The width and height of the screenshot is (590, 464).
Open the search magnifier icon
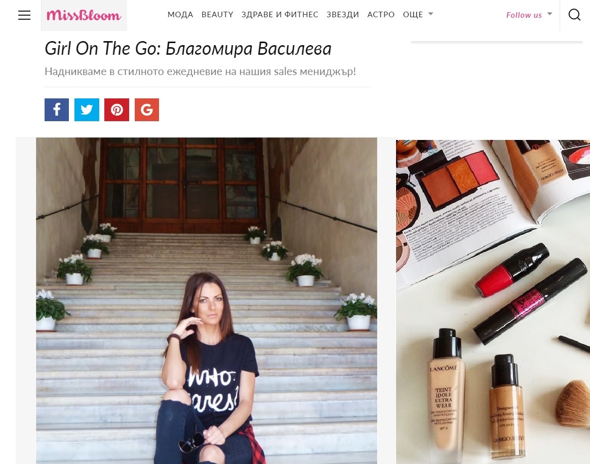coord(574,15)
